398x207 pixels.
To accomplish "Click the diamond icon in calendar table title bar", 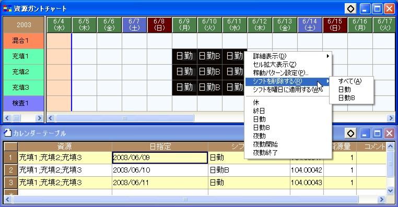I will [x=350, y=133].
